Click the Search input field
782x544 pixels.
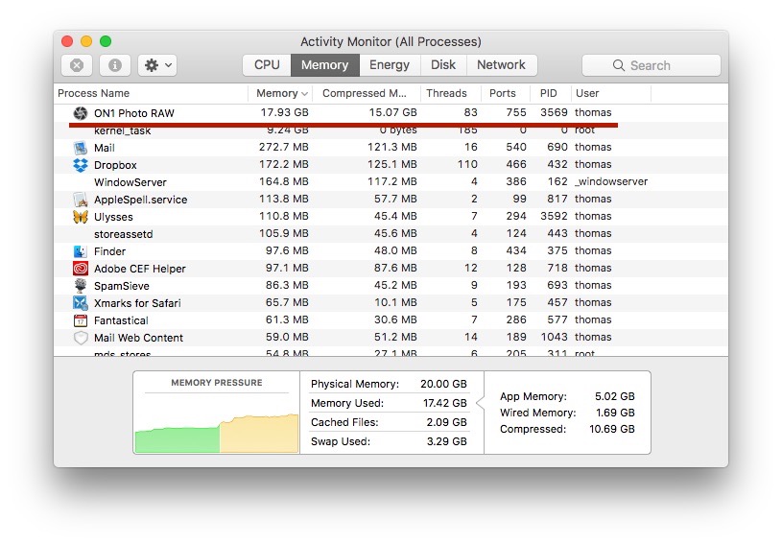tap(652, 65)
